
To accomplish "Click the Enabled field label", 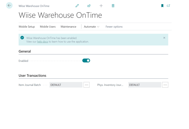I will [x=23, y=61].
